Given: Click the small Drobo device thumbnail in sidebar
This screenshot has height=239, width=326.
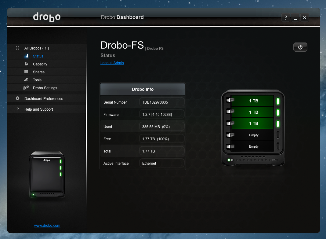Looking at the screenshot, I should pos(47,175).
